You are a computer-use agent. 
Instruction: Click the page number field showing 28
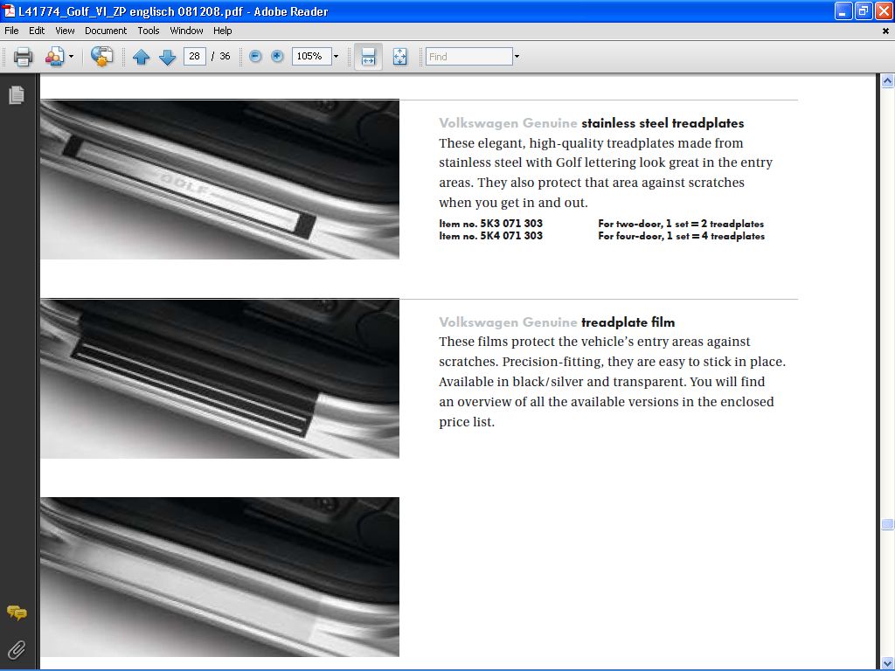[x=194, y=57]
